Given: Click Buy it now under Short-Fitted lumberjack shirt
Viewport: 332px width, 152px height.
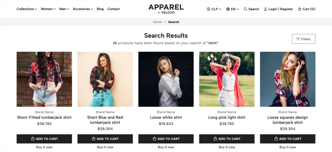Looking at the screenshot, I should coord(44,147).
